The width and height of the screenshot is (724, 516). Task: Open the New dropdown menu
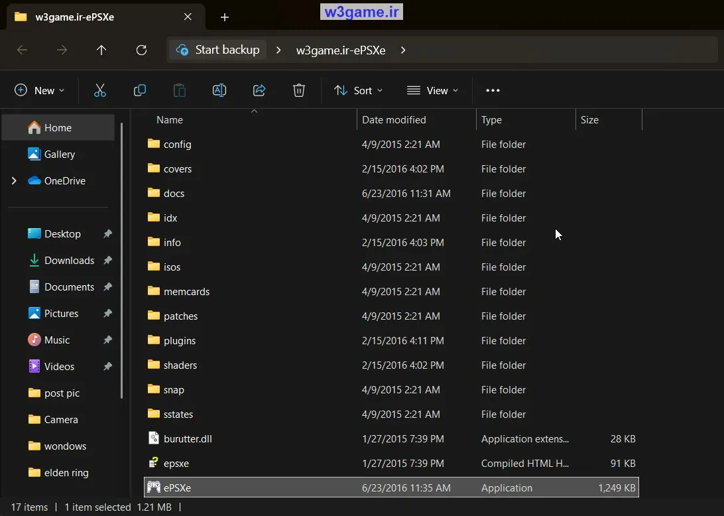39,90
